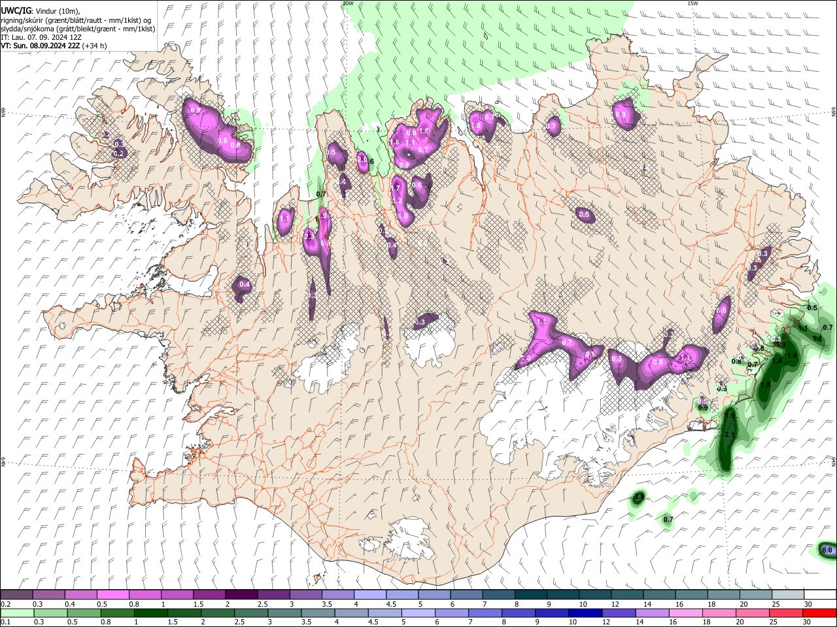Click the 4.5 label in the snow legend row
Viewport: 837px width, 627px height.
pos(391,604)
